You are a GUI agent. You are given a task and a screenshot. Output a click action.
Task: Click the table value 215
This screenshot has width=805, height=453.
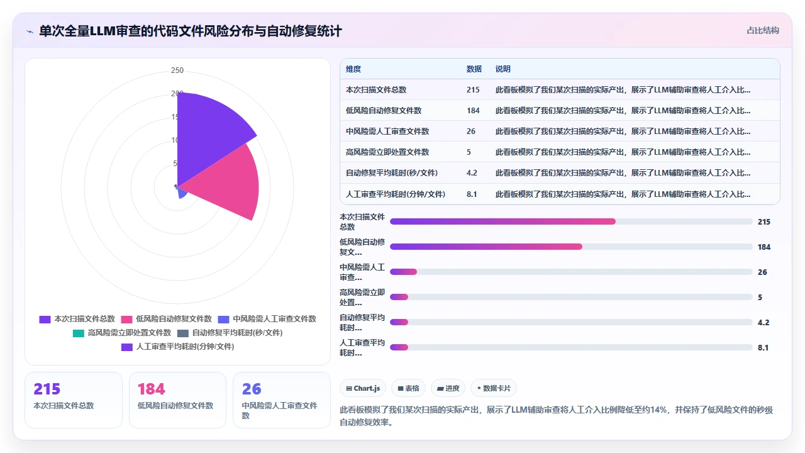473,90
